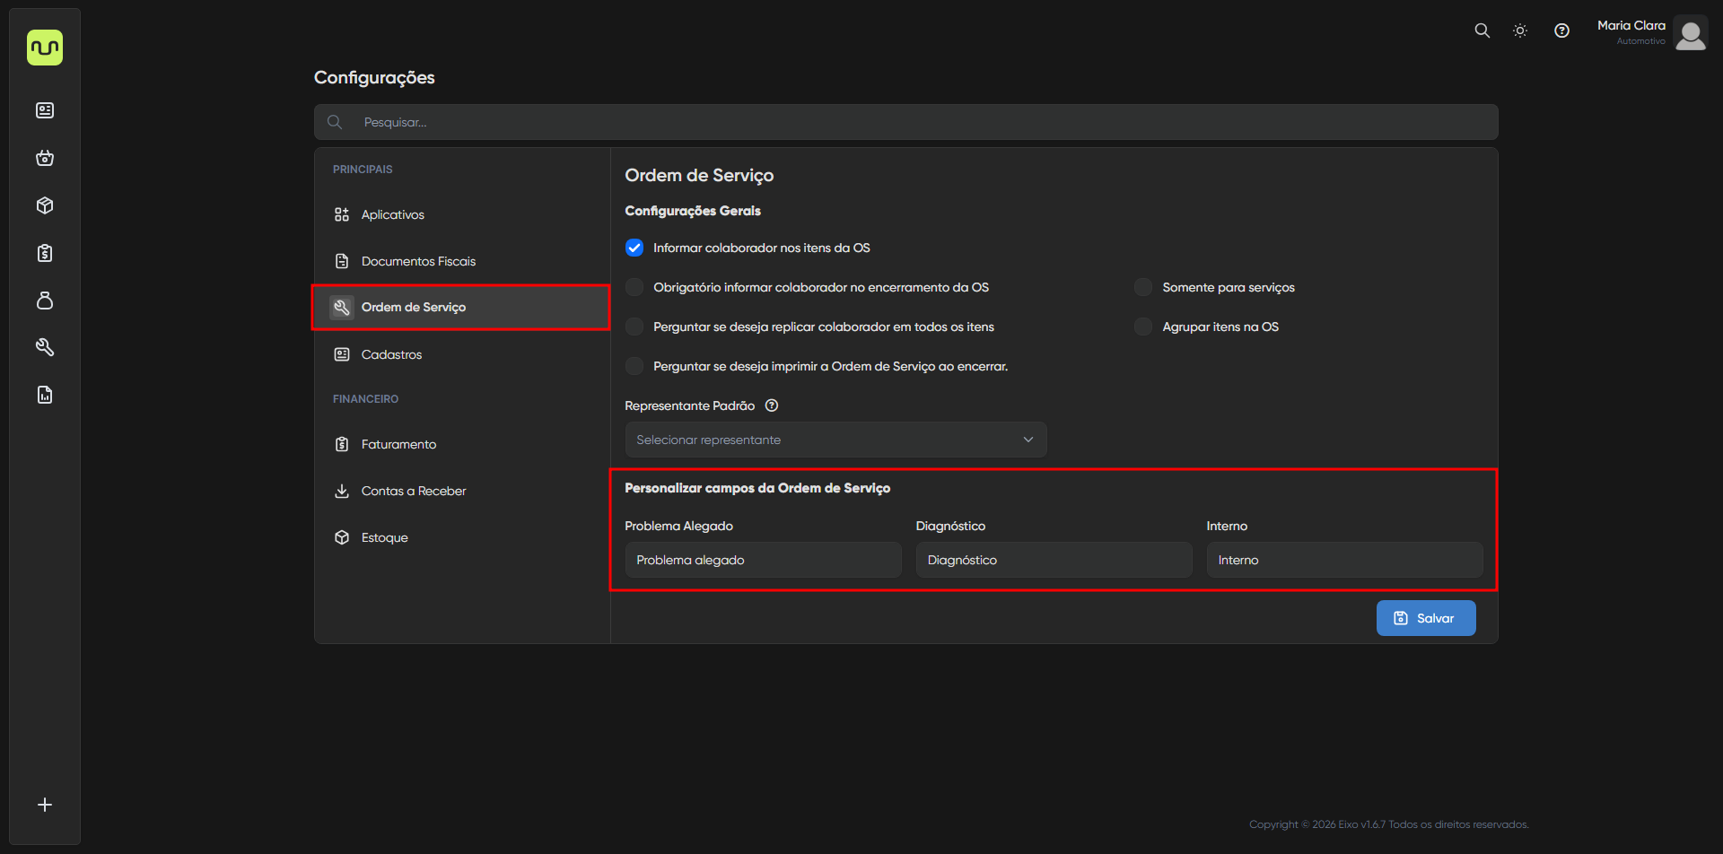Open the package box sidebar icon
The image size is (1723, 854).
[x=45, y=205]
